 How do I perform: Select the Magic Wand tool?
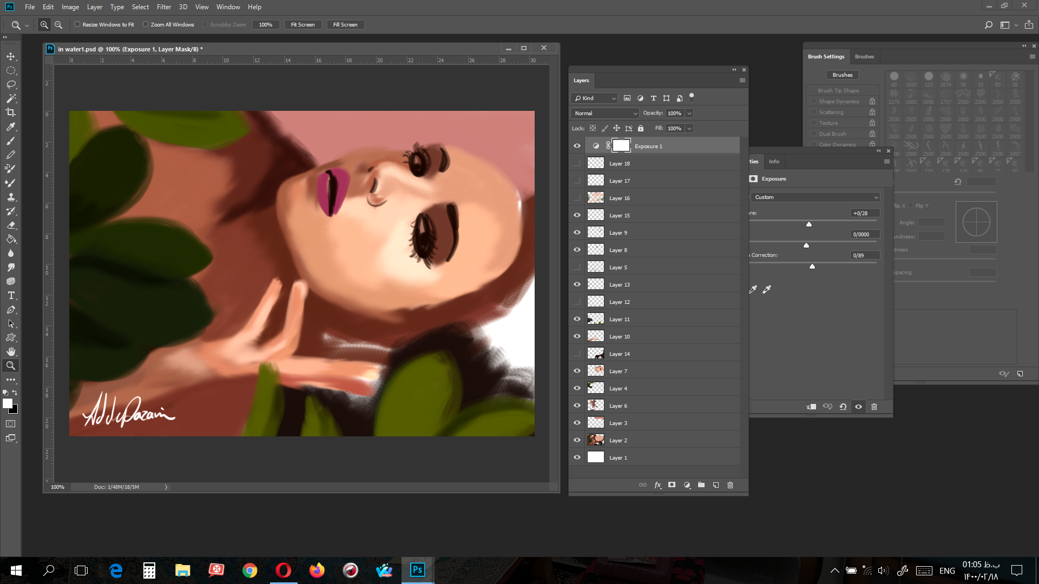tap(11, 98)
